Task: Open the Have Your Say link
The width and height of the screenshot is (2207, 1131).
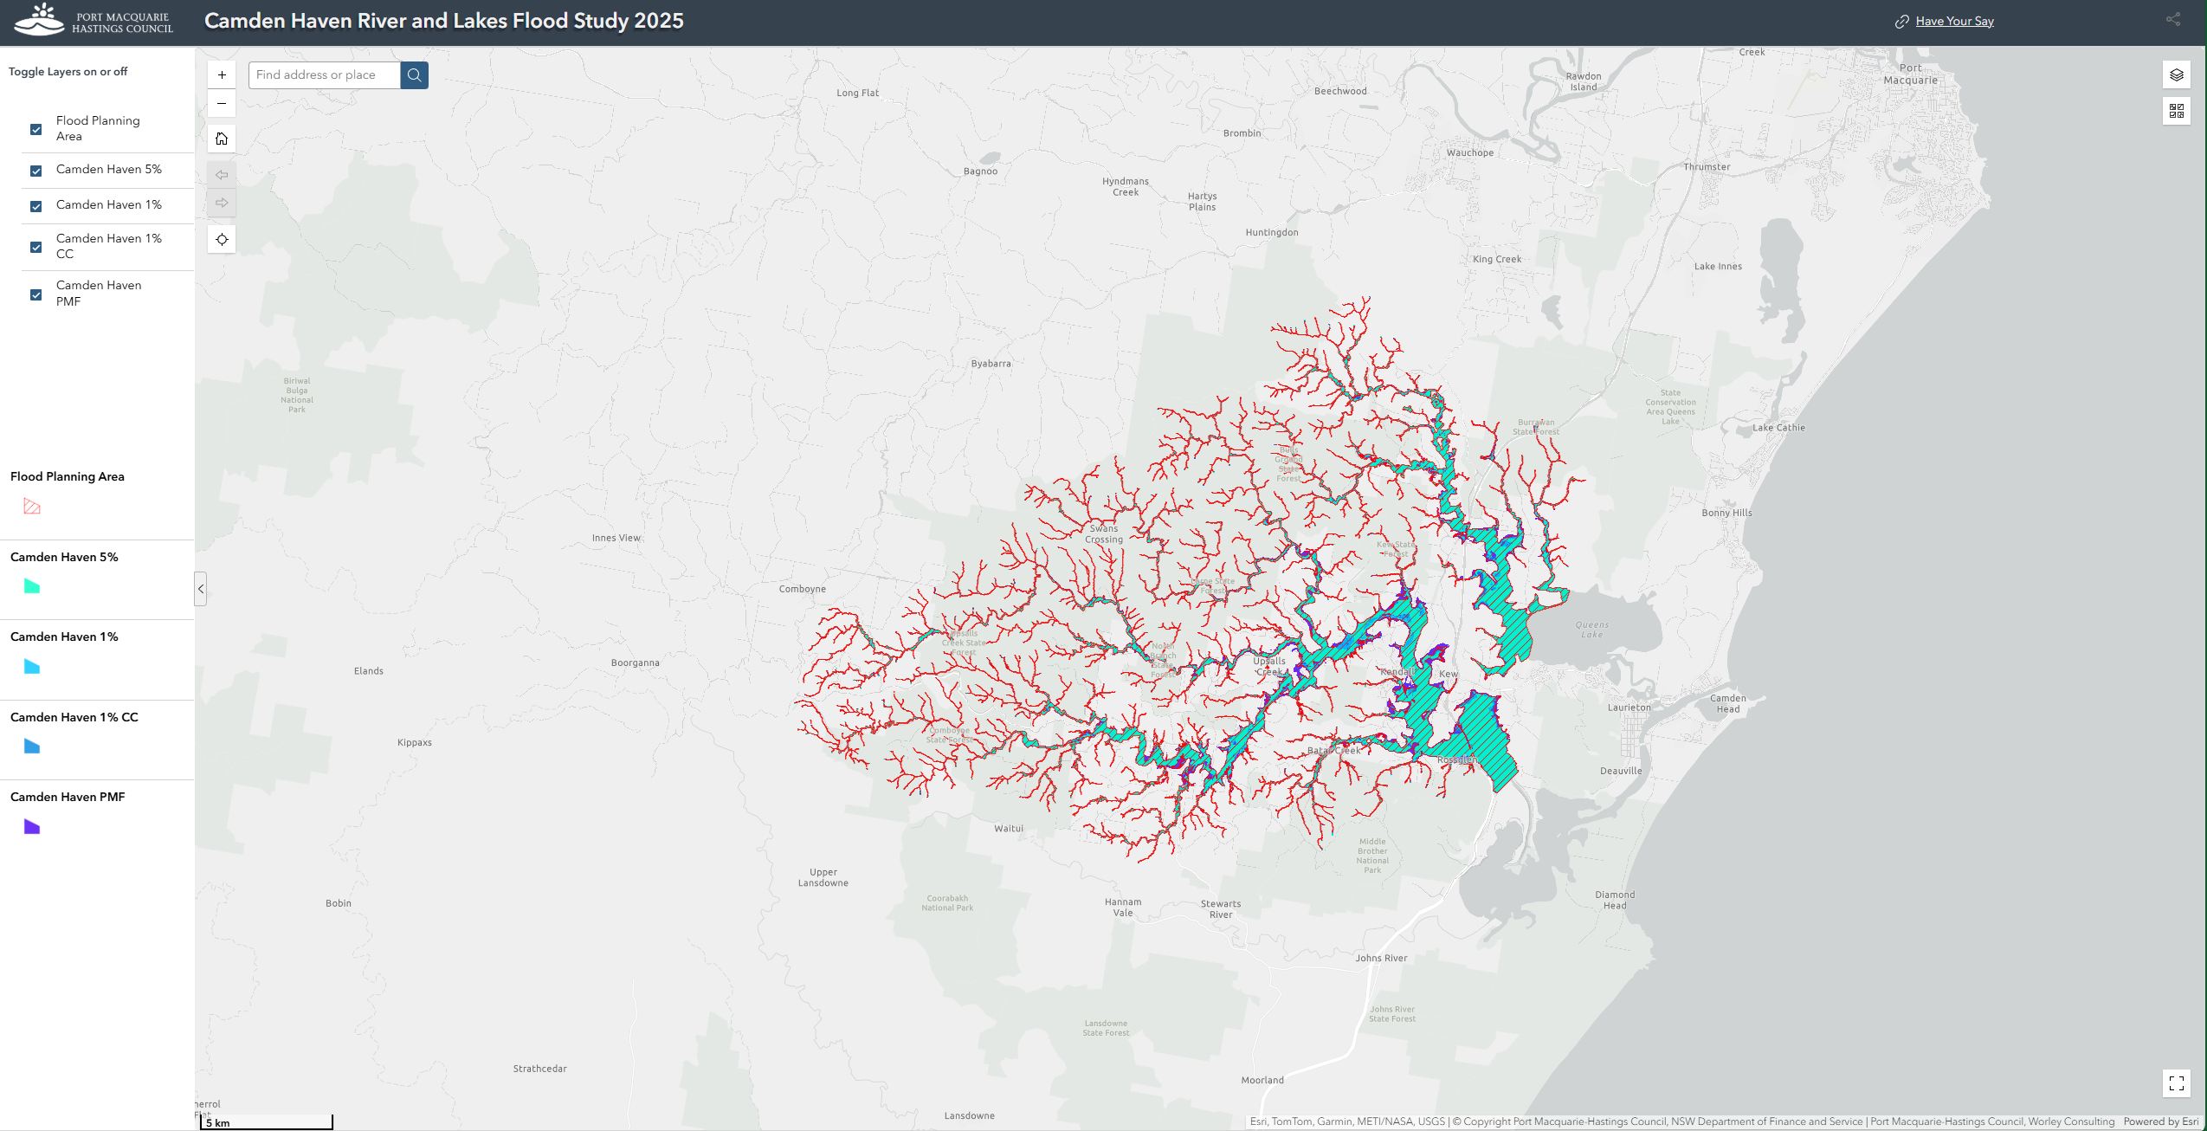Action: click(x=1953, y=22)
